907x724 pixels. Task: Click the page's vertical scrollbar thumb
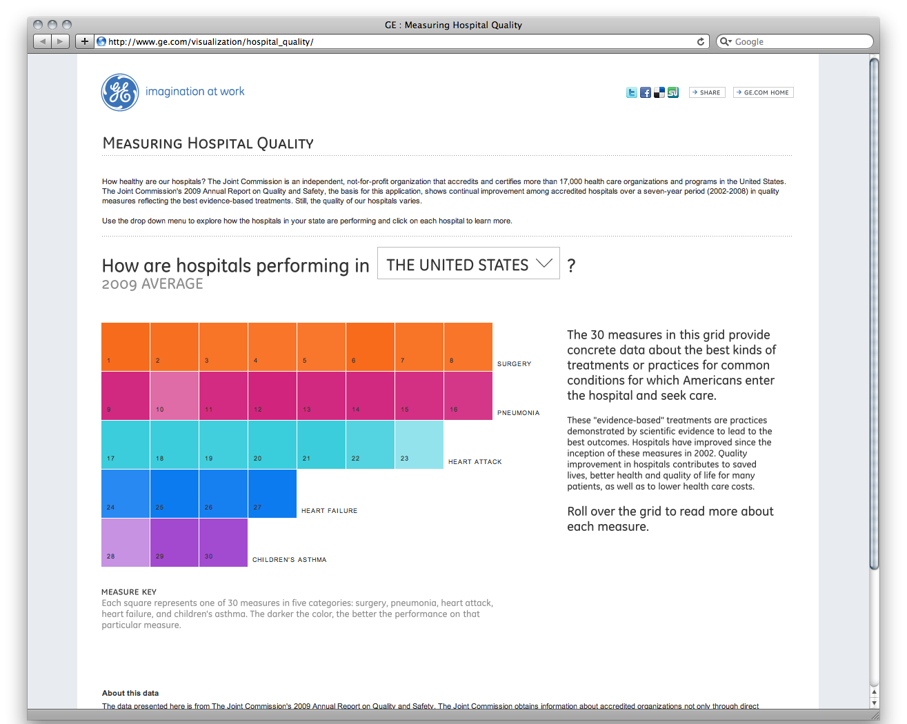coord(874,314)
